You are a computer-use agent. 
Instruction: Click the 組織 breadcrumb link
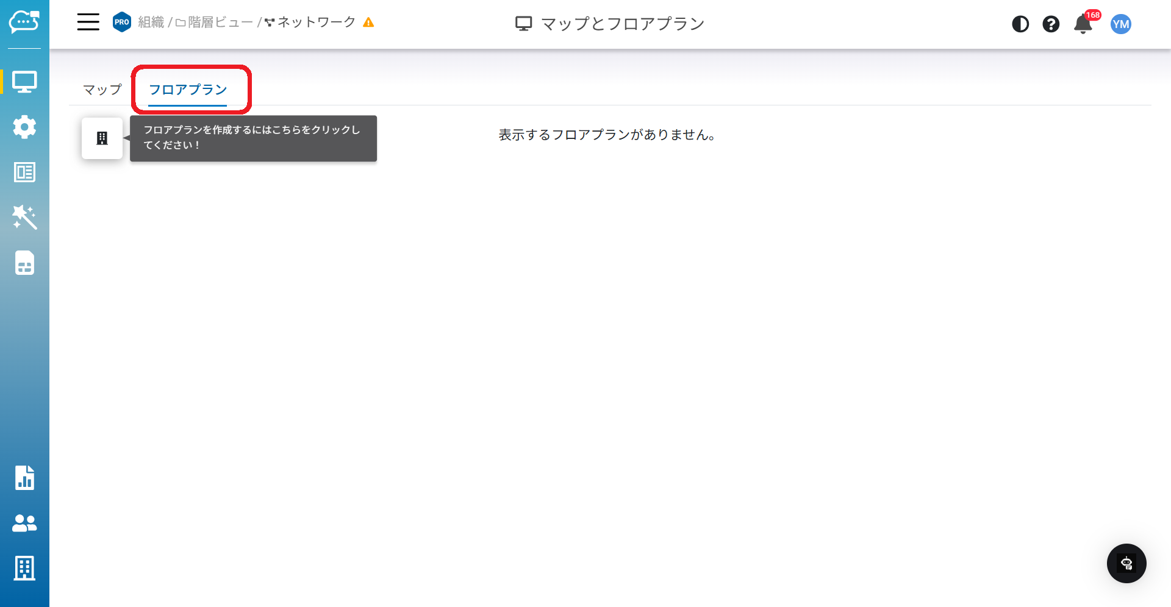point(151,23)
